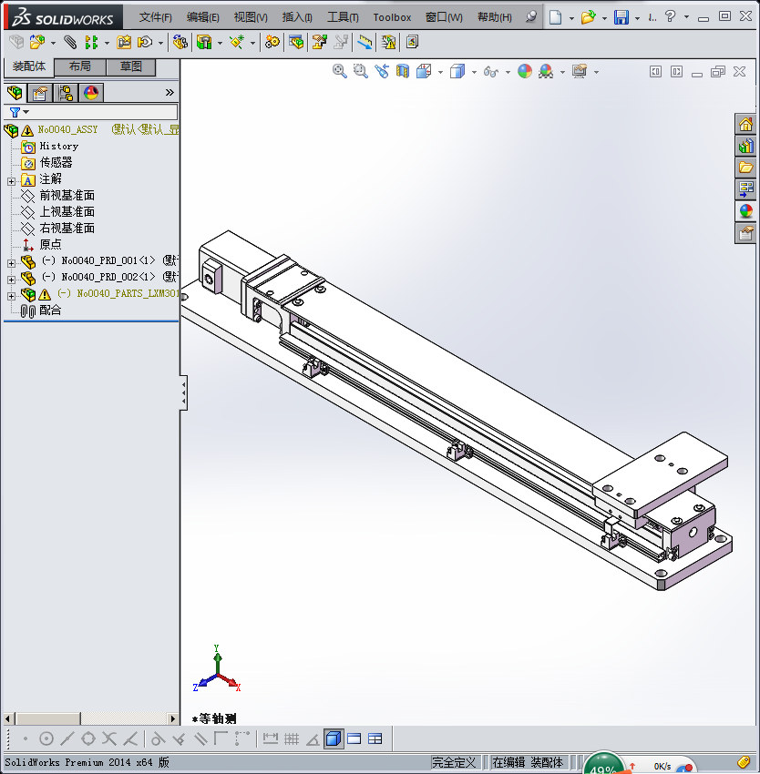
Task: Open SolidWorks Resources home icon in task pane
Action: pos(745,124)
